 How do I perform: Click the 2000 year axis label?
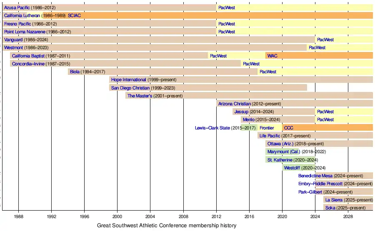(x=117, y=217)
